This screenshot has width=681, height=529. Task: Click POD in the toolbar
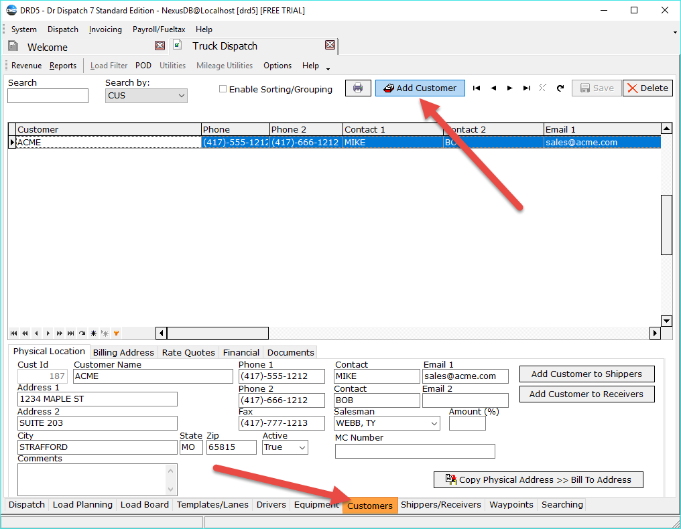[143, 66]
